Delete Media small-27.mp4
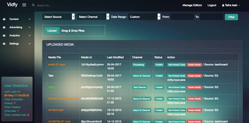This screenshot has width=249, height=123. point(194,65)
